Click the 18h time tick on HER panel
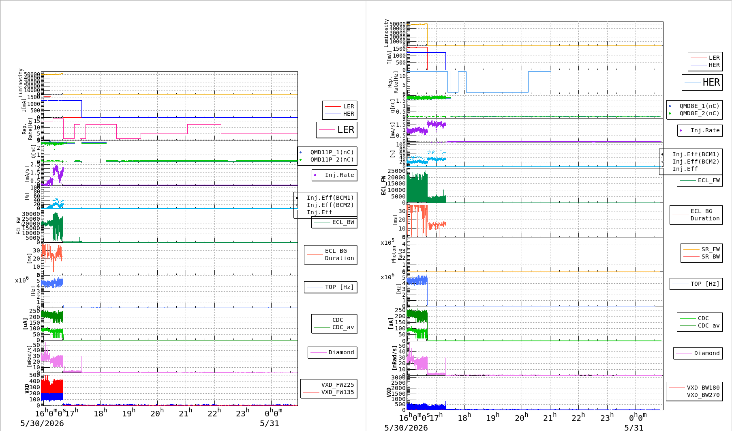 pos(464,417)
